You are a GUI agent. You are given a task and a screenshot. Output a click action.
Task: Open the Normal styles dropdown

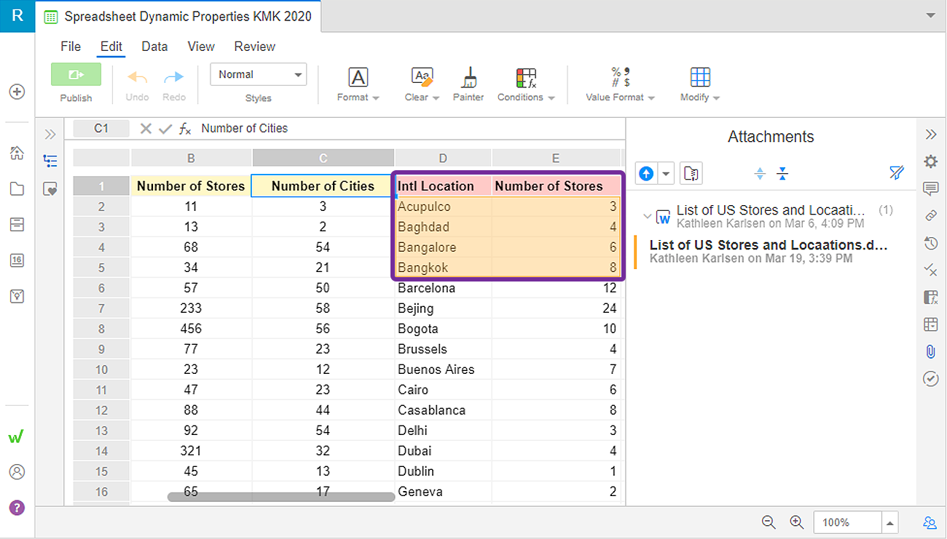(x=259, y=74)
